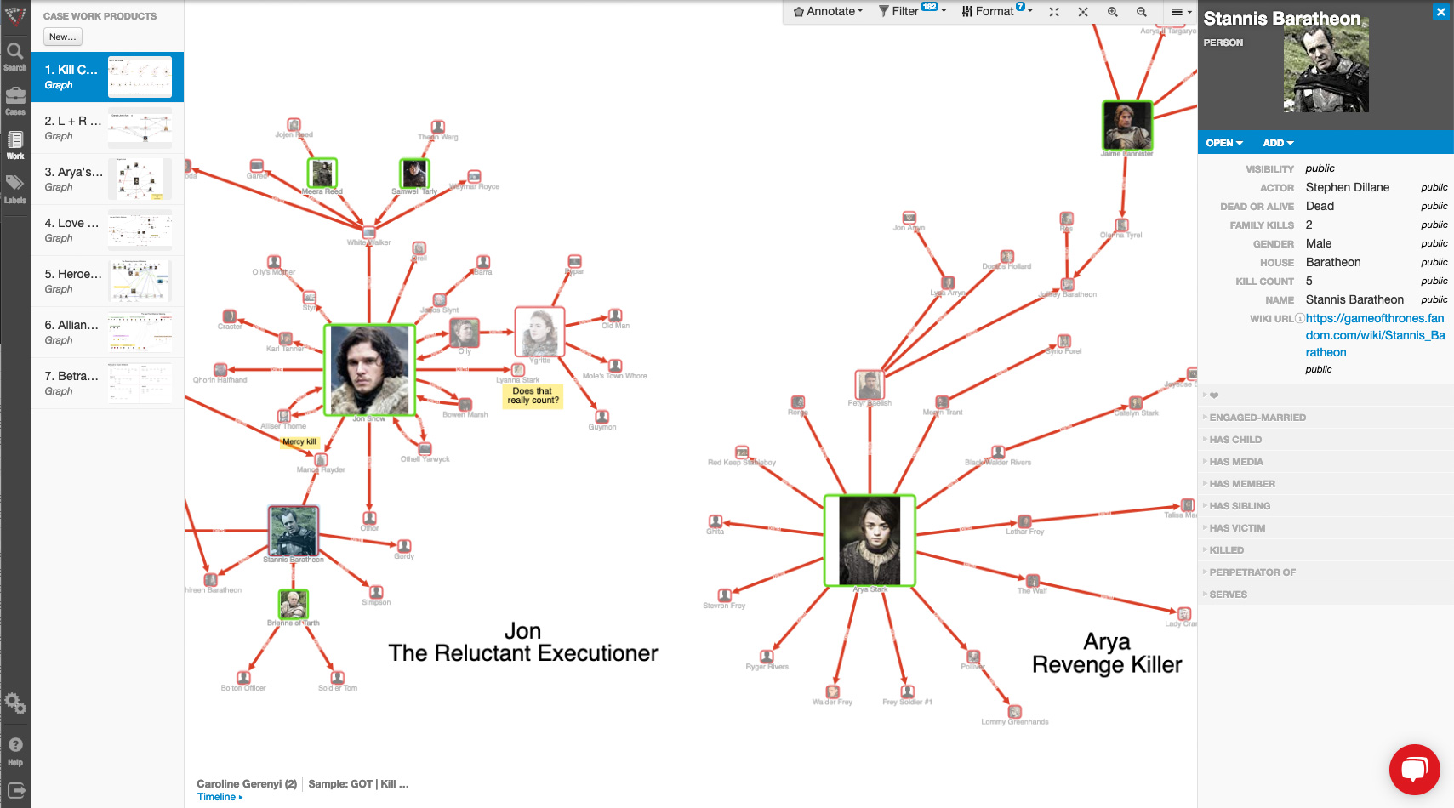
Task: Click the fit-to-screen arrows icon in the graph toolbar
Action: 1054,12
